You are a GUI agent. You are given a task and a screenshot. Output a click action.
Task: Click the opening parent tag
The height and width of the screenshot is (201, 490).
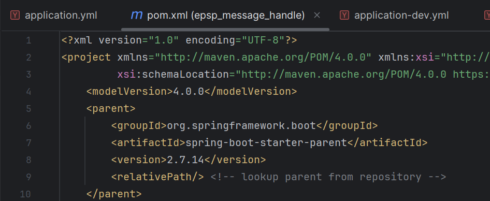(x=111, y=109)
